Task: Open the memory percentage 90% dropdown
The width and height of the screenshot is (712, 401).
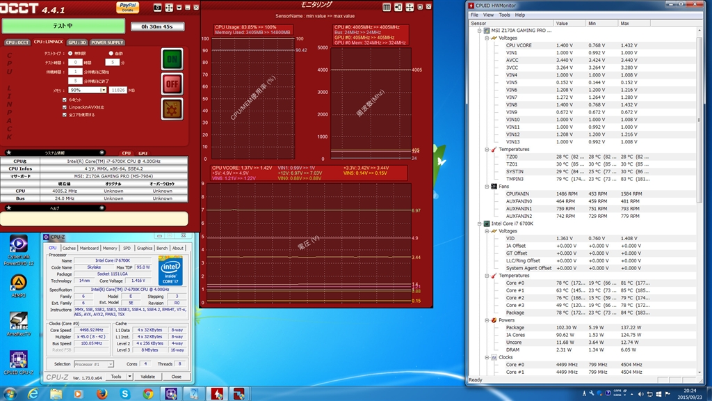Action: click(x=104, y=90)
